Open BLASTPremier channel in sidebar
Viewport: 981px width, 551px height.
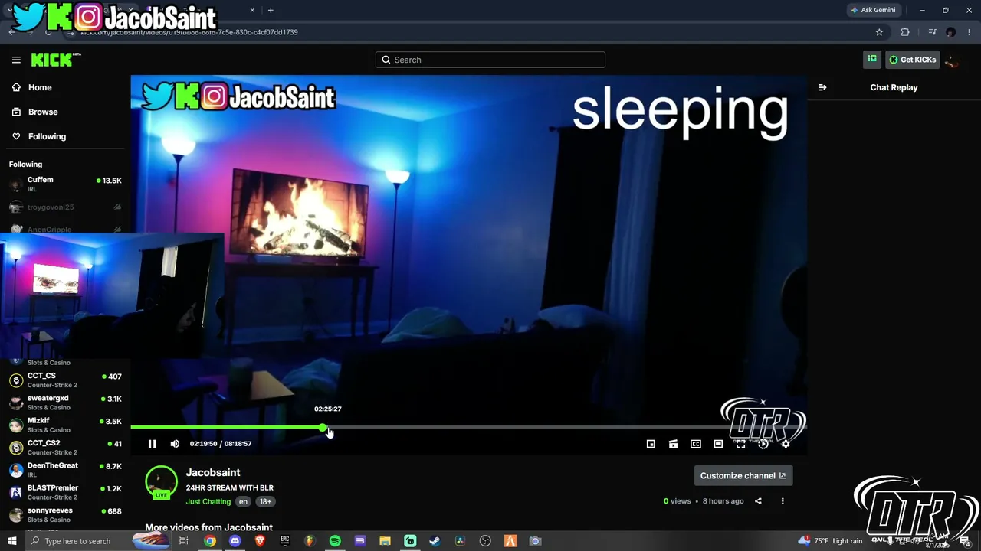pyautogui.click(x=65, y=492)
